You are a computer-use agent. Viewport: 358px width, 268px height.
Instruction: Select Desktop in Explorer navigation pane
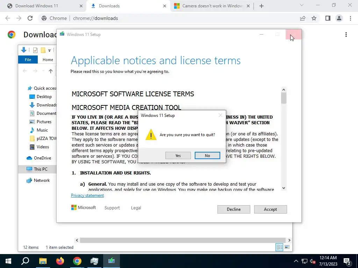[41, 97]
